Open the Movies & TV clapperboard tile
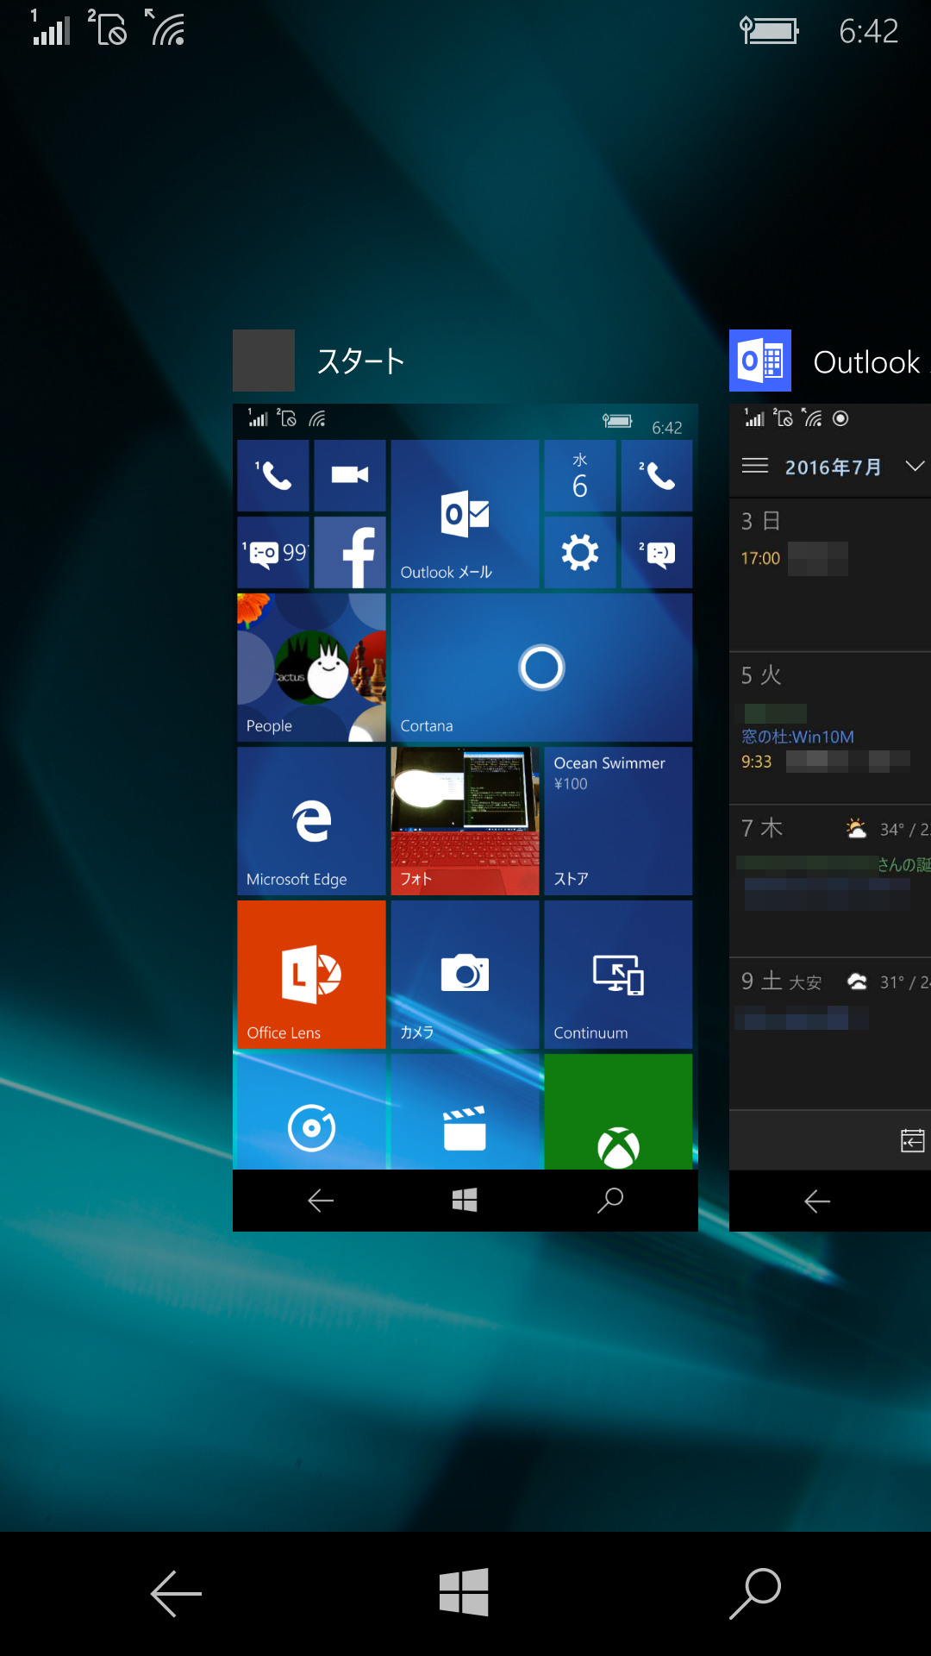Image resolution: width=931 pixels, height=1656 pixels. tap(465, 1112)
